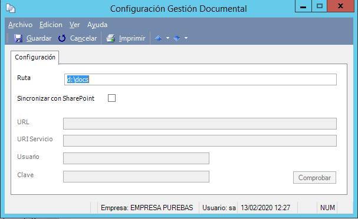Open the Edicion menu
This screenshot has width=358, height=219.
tap(51, 25)
